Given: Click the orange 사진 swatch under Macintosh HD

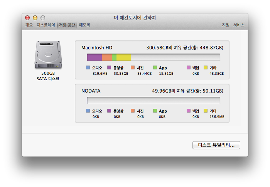Looking at the screenshot, I should tap(133, 67).
